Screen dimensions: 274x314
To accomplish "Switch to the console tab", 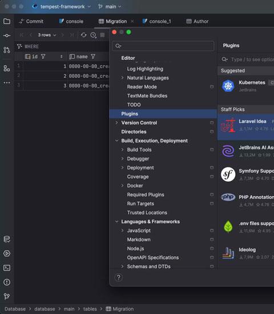I will tap(71, 21).
